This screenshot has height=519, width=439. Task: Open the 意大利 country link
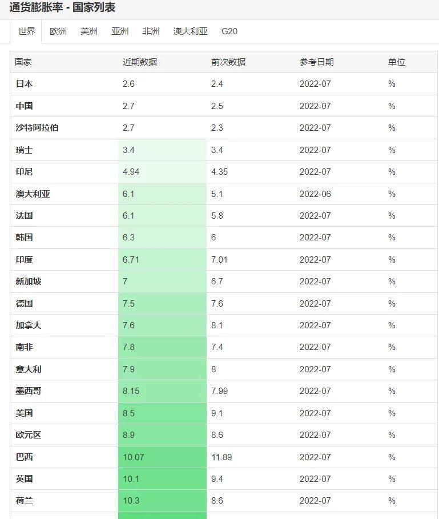(29, 369)
